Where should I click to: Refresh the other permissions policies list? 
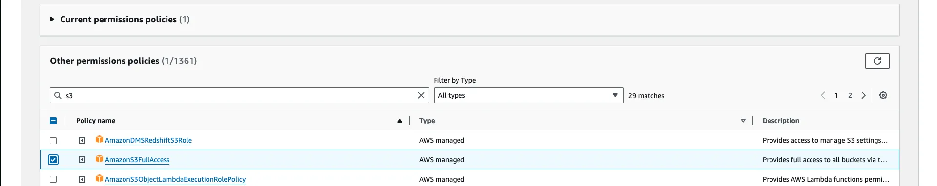pyautogui.click(x=877, y=61)
